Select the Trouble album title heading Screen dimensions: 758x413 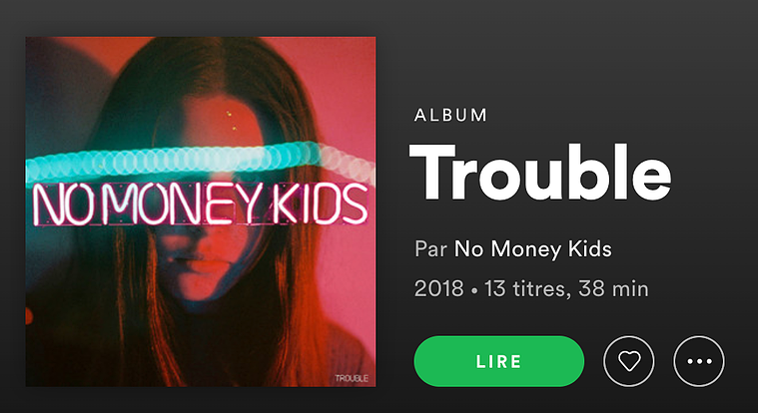pos(540,173)
